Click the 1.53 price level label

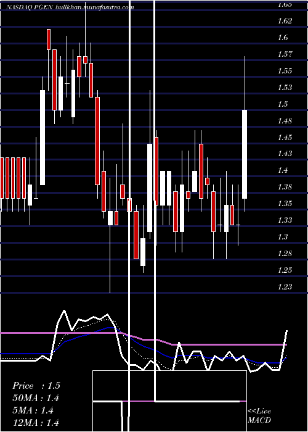coord(285,88)
